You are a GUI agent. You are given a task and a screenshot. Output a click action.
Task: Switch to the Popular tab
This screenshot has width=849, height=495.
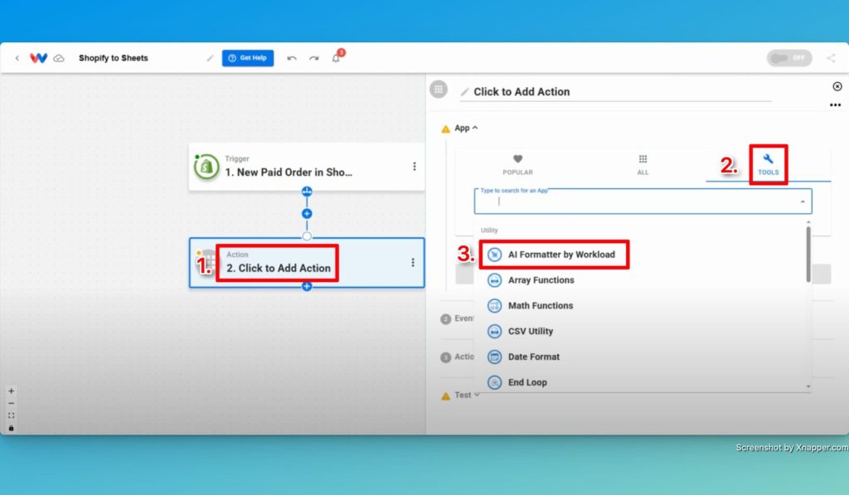tap(517, 165)
